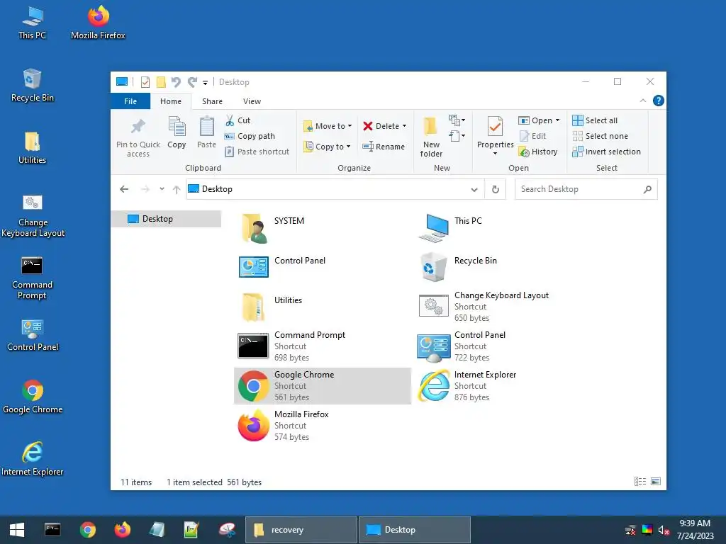Switch to the Home ribbon tab
This screenshot has width=726, height=544.
pyautogui.click(x=171, y=101)
